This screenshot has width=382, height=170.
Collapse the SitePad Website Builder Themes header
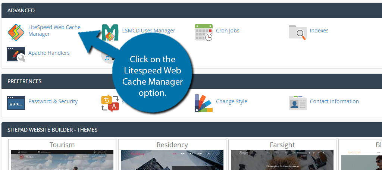[192, 130]
